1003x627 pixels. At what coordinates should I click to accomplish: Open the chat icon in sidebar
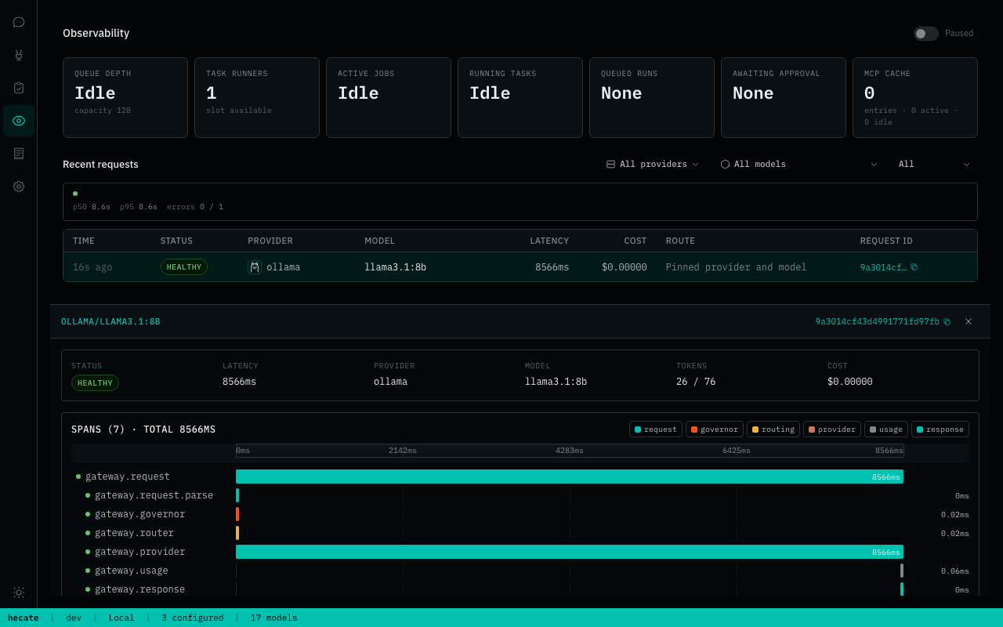[19, 22]
